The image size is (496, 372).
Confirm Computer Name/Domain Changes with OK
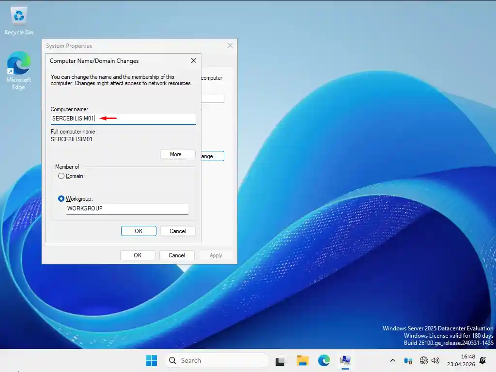click(x=139, y=231)
